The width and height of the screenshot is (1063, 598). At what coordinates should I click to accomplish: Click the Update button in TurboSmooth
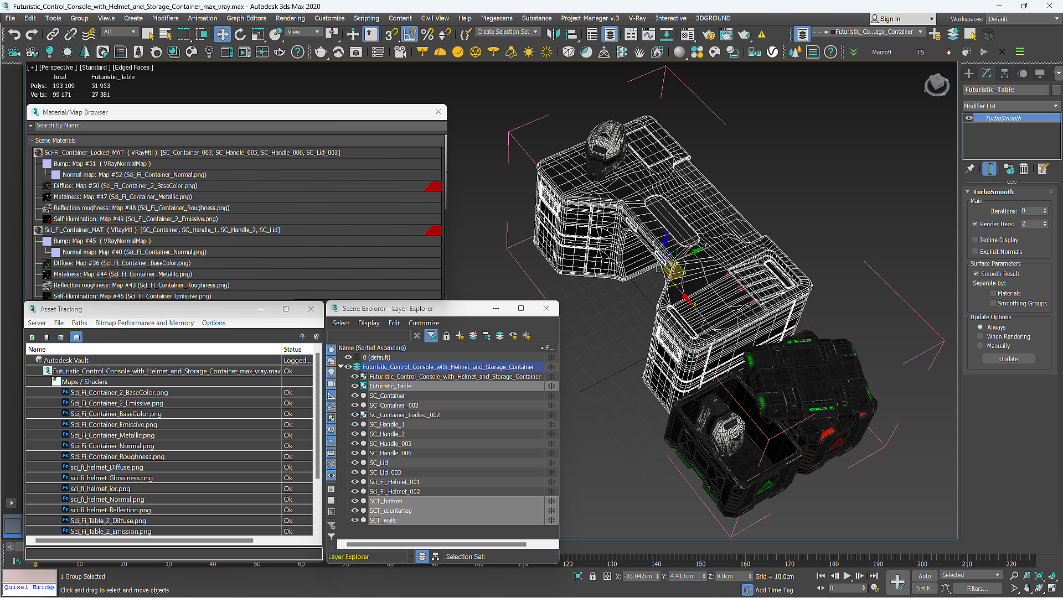[1008, 359]
